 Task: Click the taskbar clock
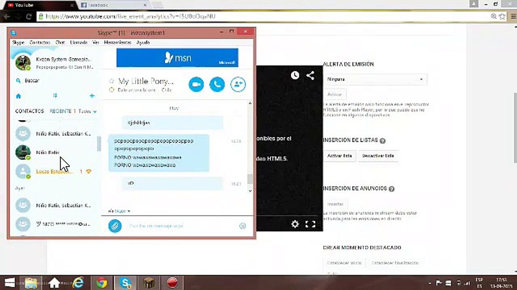501,282
